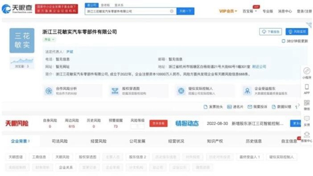313x176 pixels.
Task: Expand 百宝箱 dropdown menu
Action: click(x=249, y=11)
